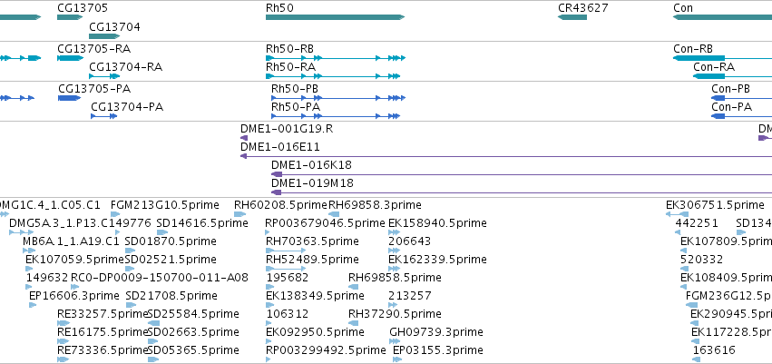The width and height of the screenshot is (772, 364).
Task: Select the DME1-001G19.R clone arrow
Action: pyautogui.click(x=244, y=138)
